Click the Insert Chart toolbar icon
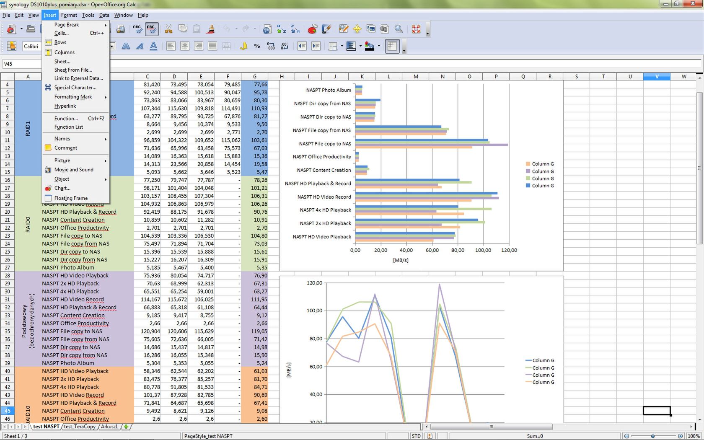The image size is (704, 440). pos(312,29)
